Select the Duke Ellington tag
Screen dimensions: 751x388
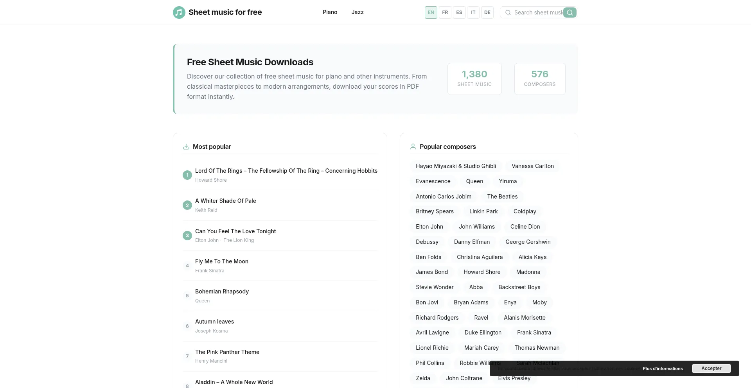click(483, 333)
